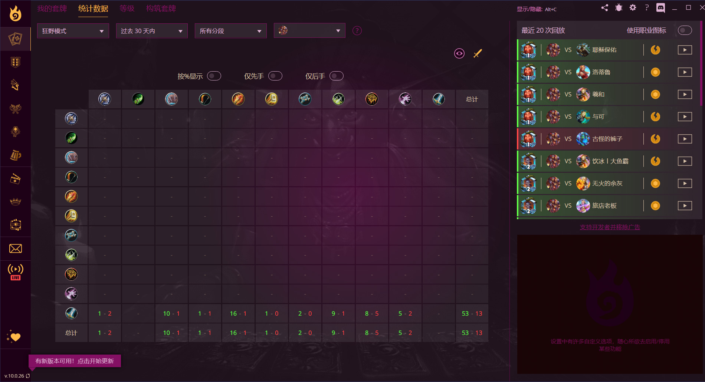Open the tavern mug sidebar icon
Screen dimensions: 705x382
pyautogui.click(x=15, y=155)
